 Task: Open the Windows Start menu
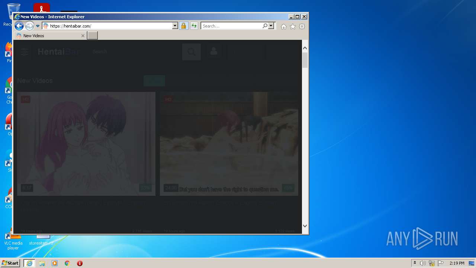11,263
